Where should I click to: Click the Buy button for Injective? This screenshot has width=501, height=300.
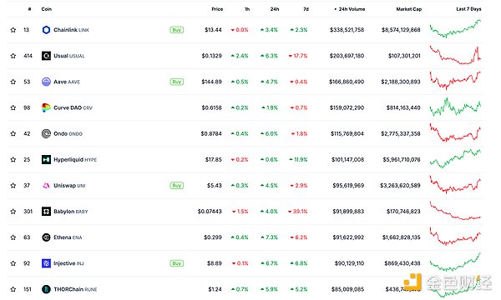(x=176, y=263)
